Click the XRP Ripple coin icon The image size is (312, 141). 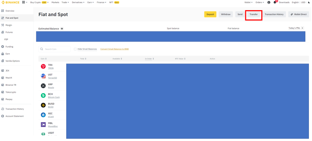pyautogui.click(x=43, y=86)
